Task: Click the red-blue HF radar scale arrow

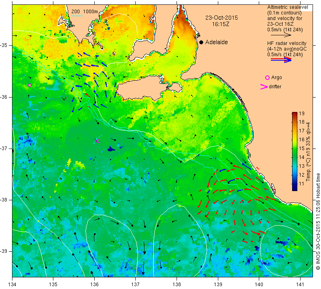Action: pos(281,60)
